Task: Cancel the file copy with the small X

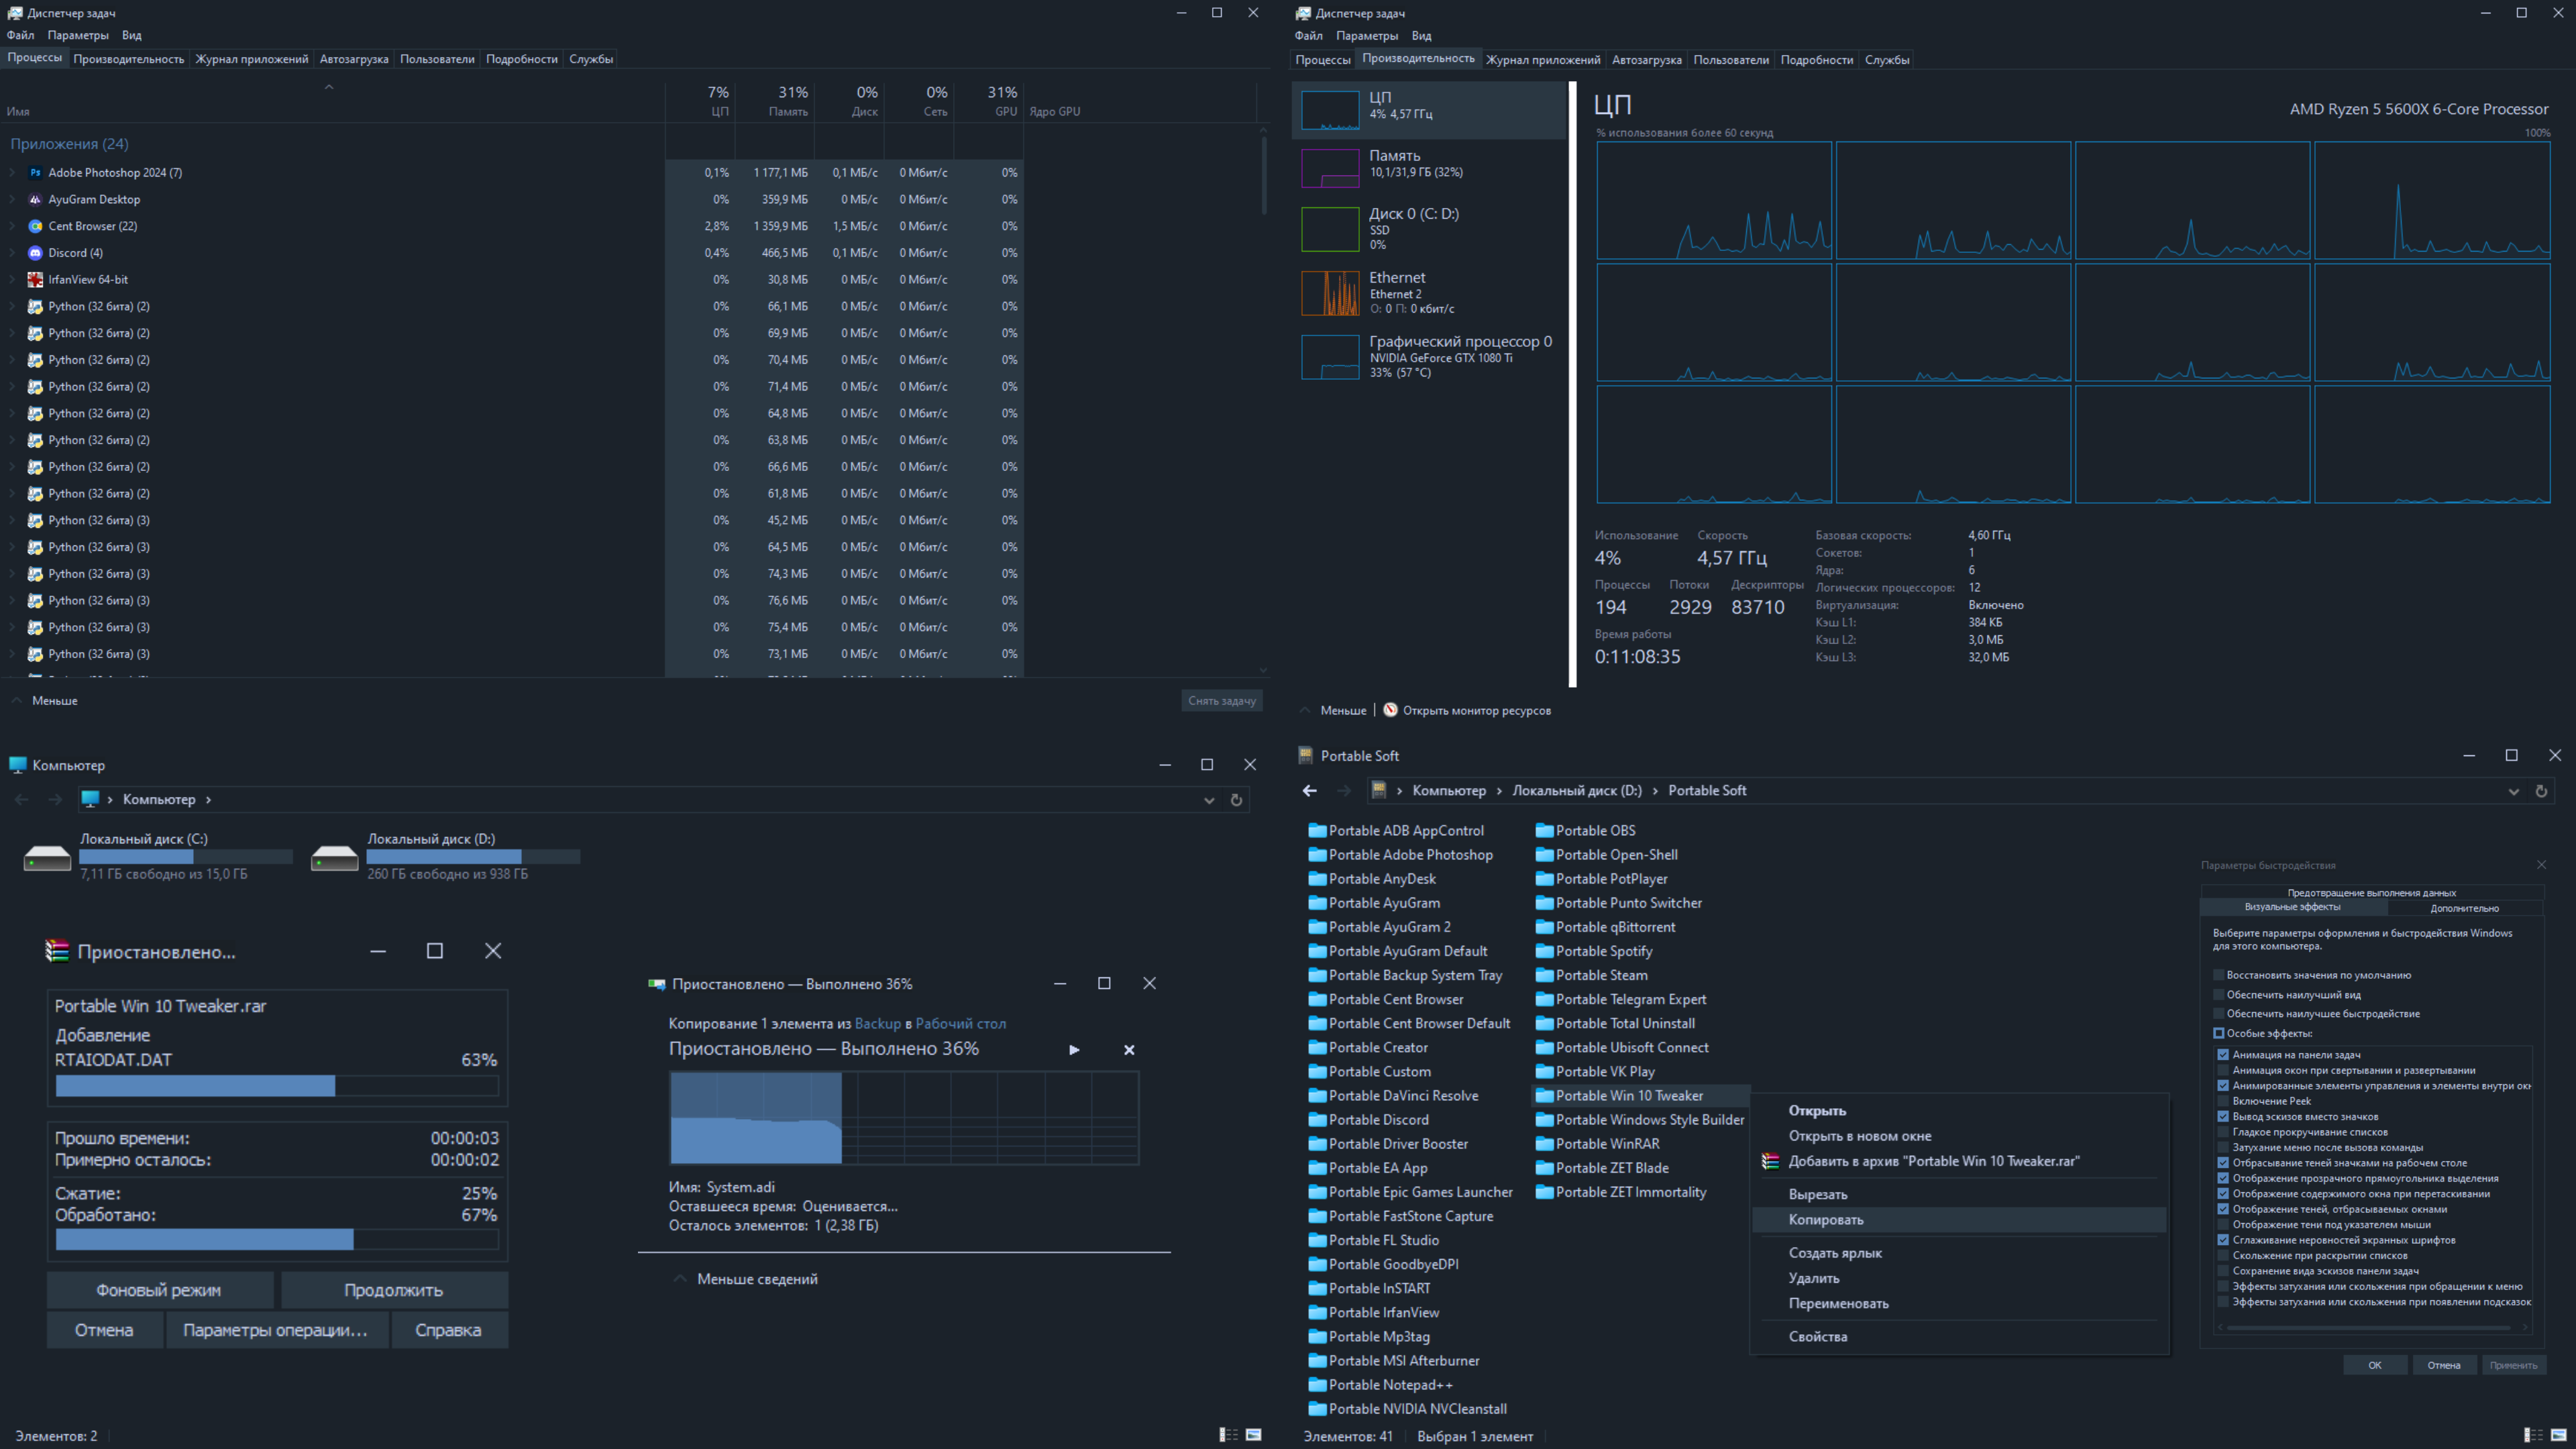Action: pos(1129,1050)
